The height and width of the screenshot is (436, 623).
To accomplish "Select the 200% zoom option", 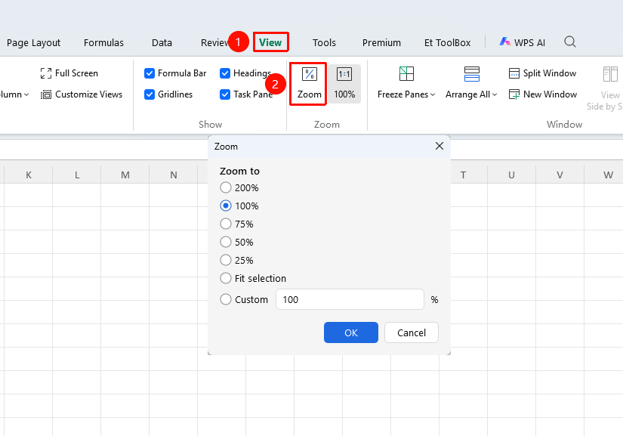I will pyautogui.click(x=239, y=187).
